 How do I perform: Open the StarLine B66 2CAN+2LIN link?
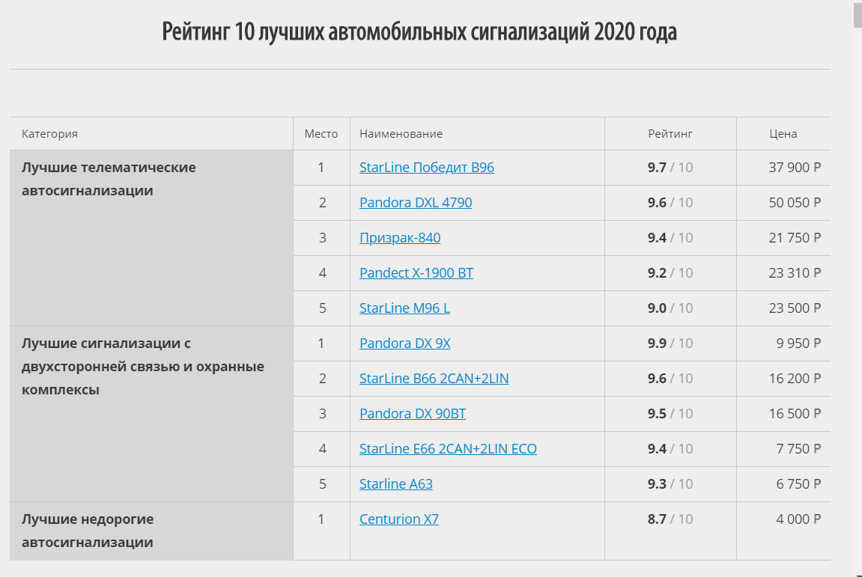click(434, 379)
